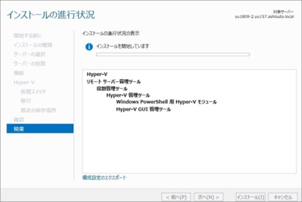Select the 確認 step in sidebar

(19, 119)
